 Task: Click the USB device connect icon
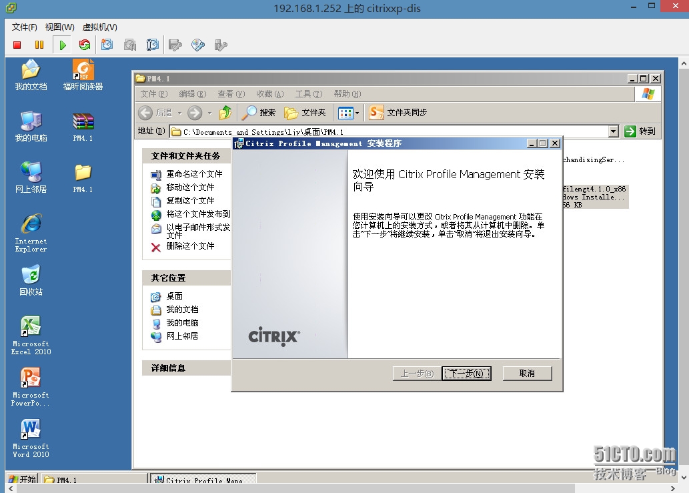pyautogui.click(x=221, y=45)
